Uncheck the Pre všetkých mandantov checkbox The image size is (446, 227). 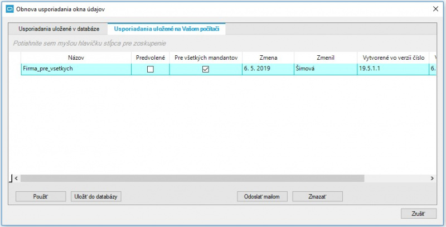point(205,69)
